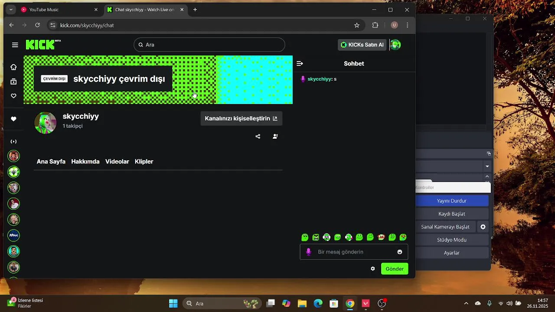This screenshot has width=555, height=312.
Task: Click purple microphone badge in message box
Action: tap(309, 252)
